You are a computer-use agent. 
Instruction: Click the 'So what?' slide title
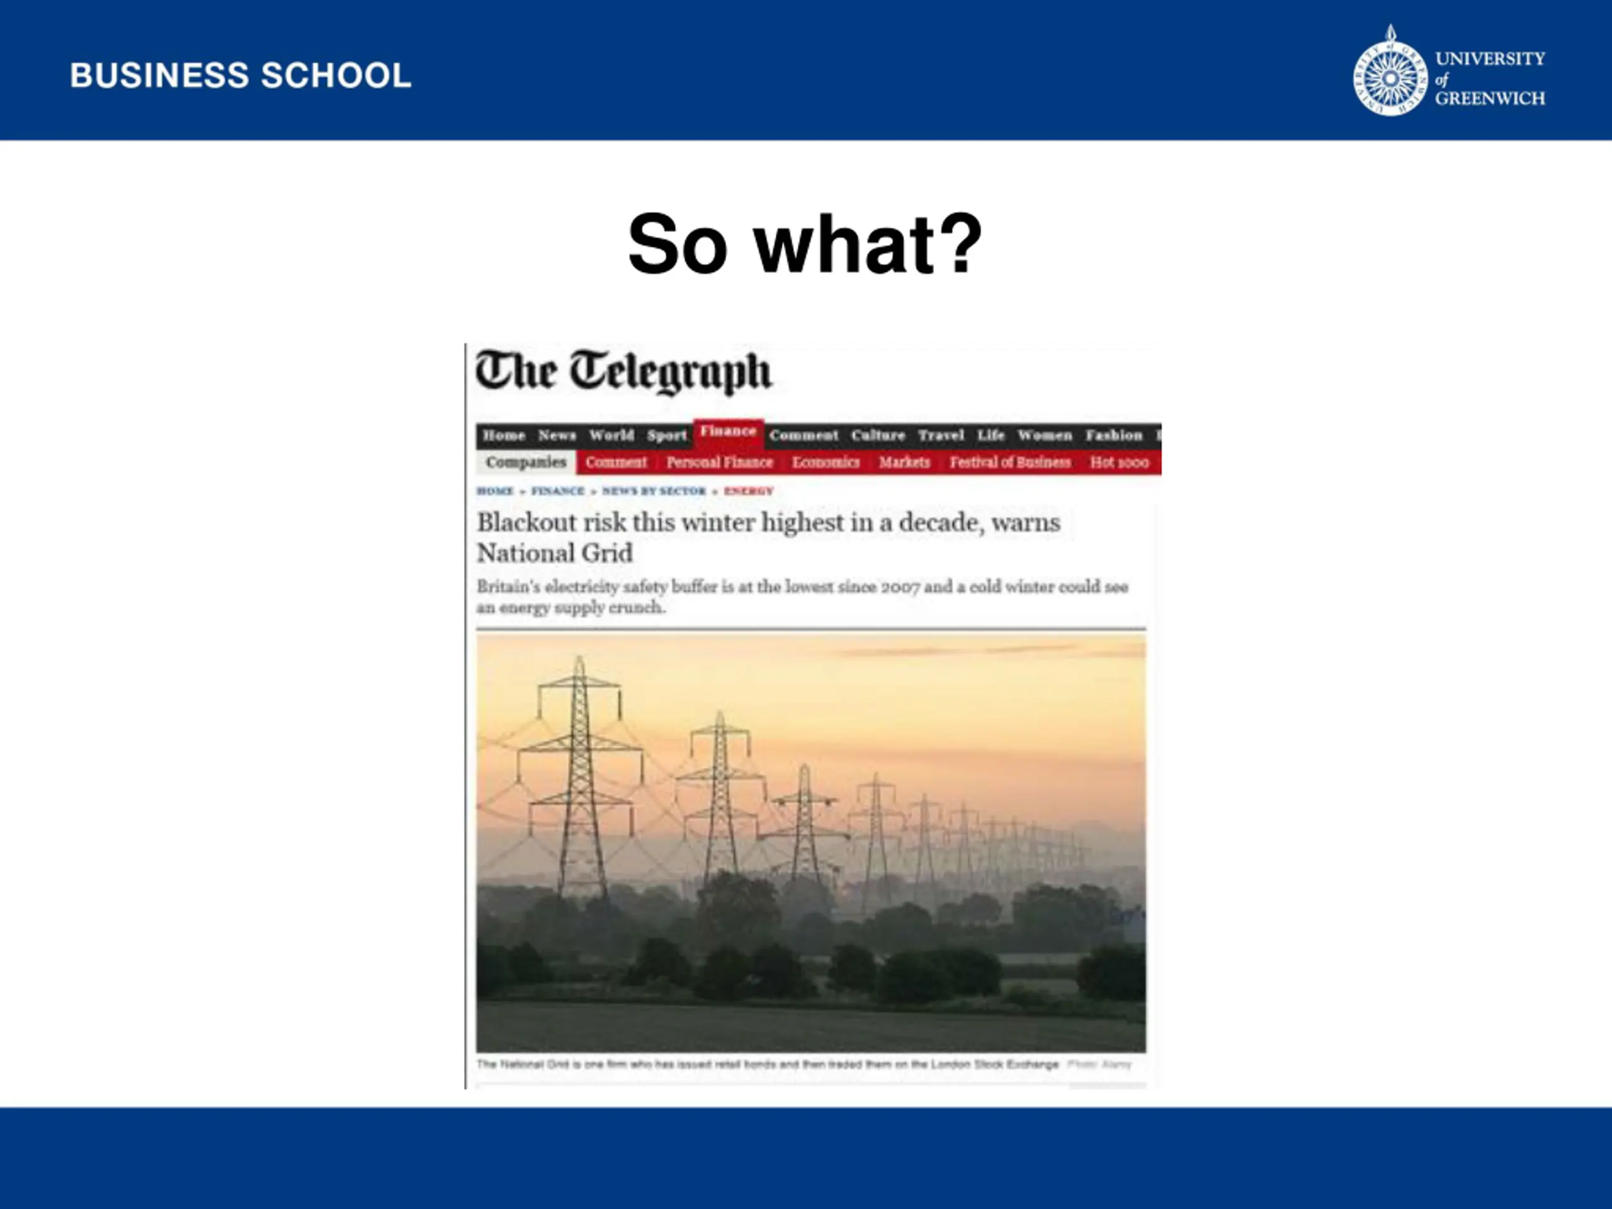(x=805, y=244)
